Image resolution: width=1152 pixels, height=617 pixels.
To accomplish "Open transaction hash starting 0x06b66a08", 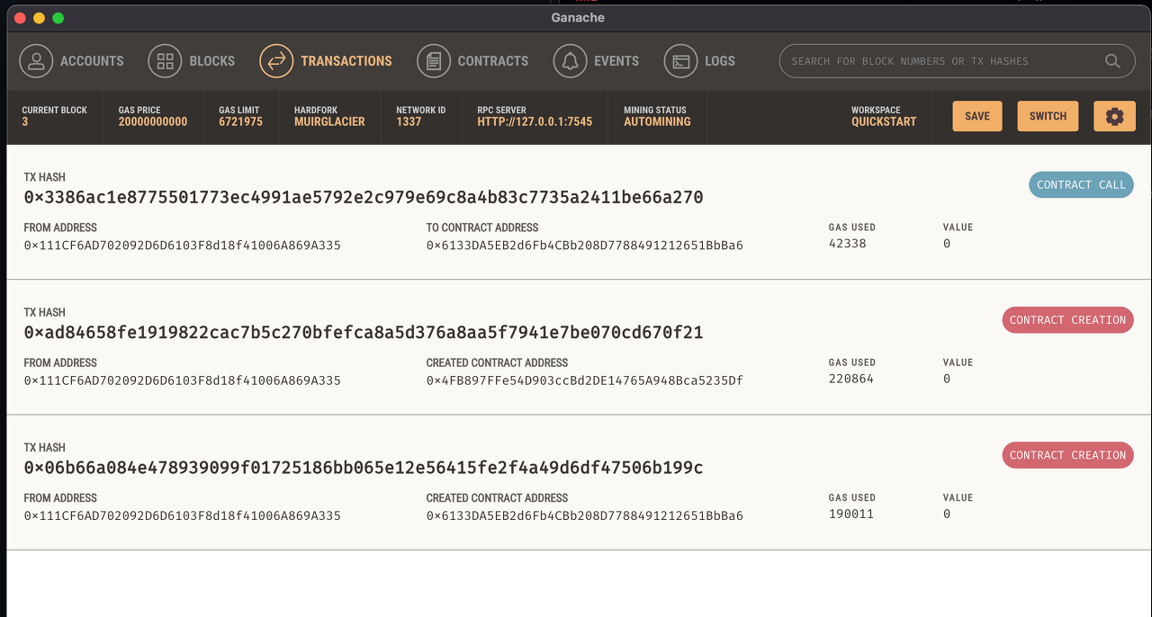I will tap(364, 468).
